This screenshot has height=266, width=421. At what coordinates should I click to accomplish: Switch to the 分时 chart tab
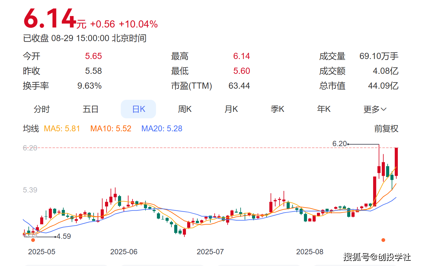[41, 109]
